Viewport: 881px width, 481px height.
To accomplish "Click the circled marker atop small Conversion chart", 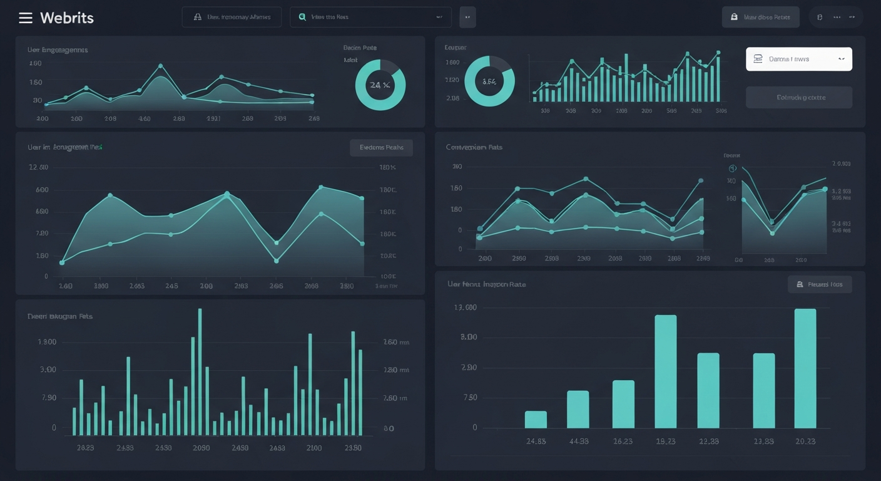I will pos(733,168).
